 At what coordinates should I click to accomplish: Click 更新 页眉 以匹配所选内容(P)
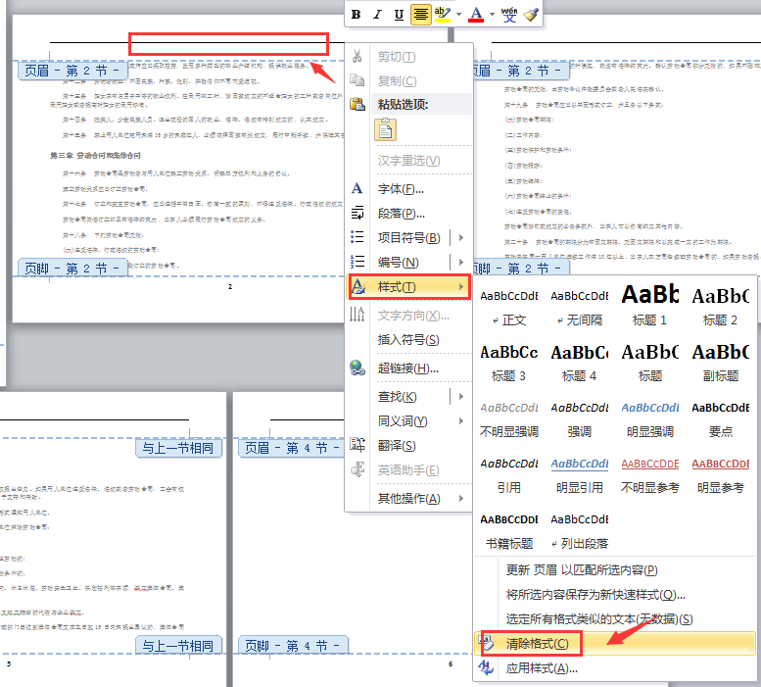pos(582,570)
